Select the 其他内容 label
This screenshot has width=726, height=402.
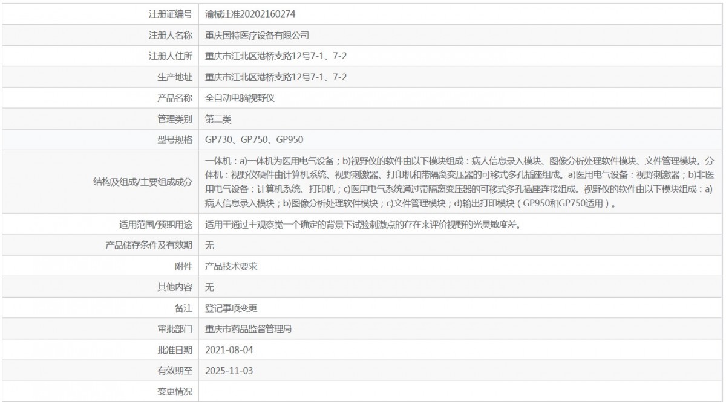click(175, 287)
